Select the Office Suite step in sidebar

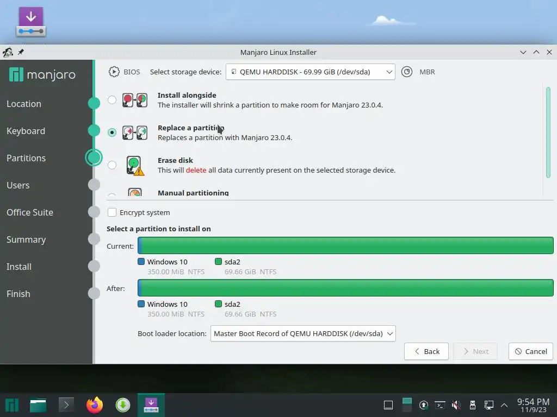click(x=30, y=212)
